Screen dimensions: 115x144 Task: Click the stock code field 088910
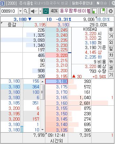(10, 11)
